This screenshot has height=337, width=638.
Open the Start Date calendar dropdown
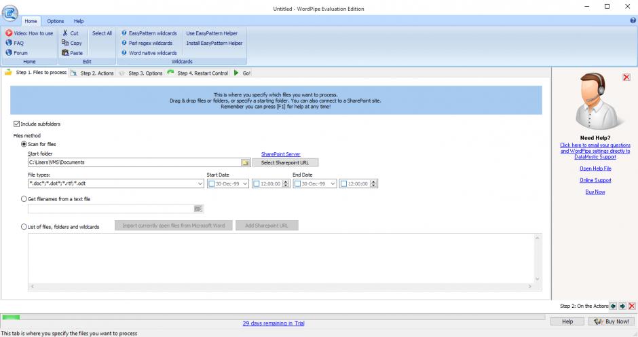245,183
